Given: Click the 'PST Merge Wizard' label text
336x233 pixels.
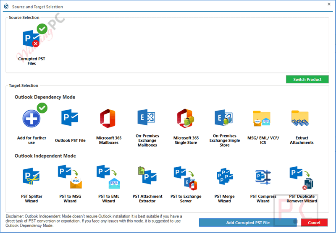Looking at the screenshot, I should pyautogui.click(x=224, y=199).
